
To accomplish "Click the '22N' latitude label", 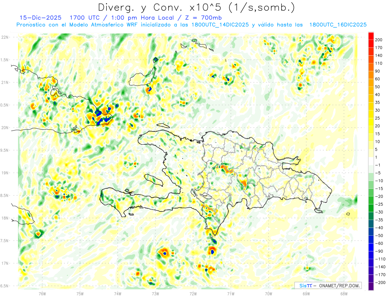I will click(x=5, y=37).
